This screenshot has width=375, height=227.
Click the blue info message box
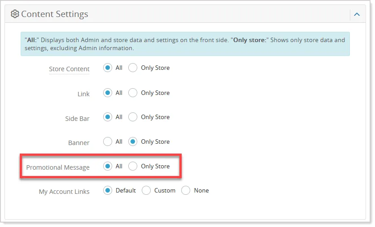[x=185, y=44]
